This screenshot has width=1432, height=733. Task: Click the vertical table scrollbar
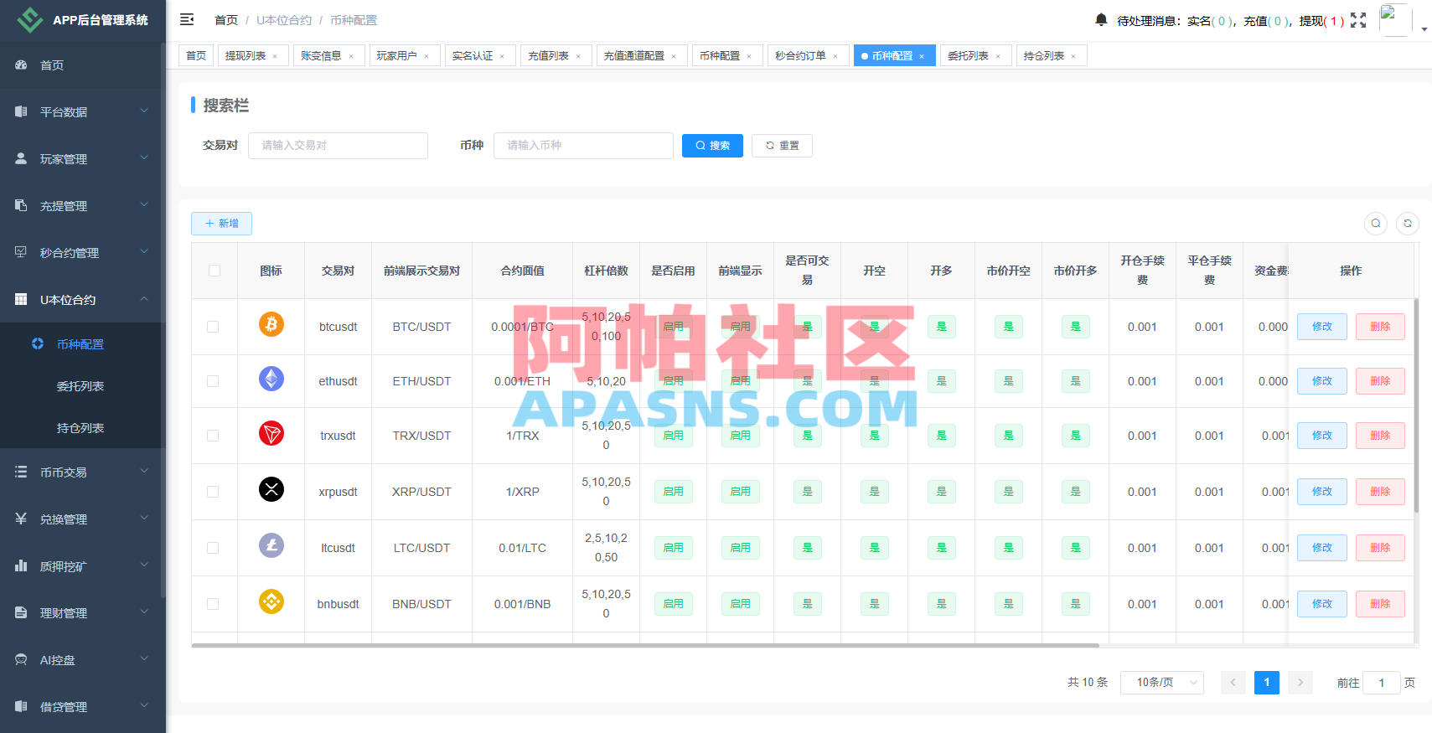coord(1416,405)
